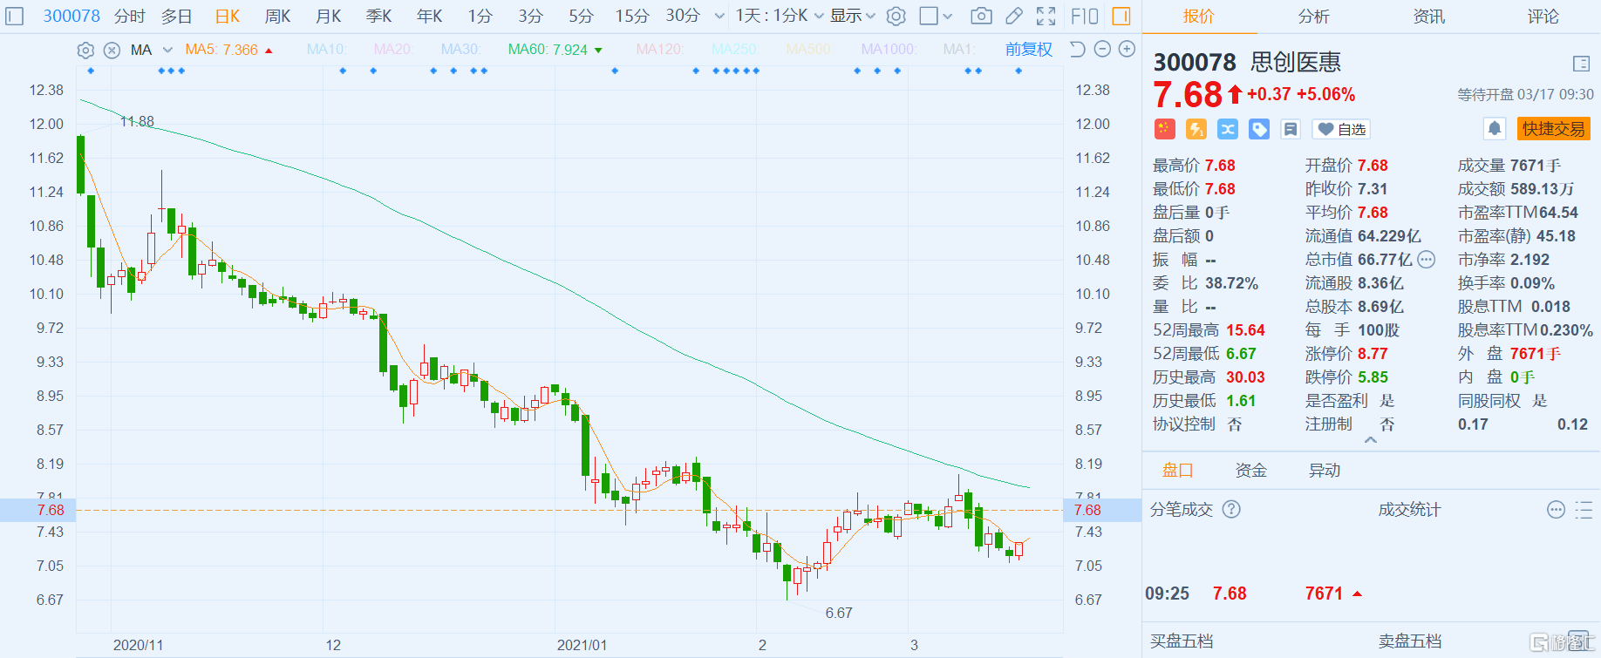Open the 1天:1分K period dropdown

pos(778,16)
